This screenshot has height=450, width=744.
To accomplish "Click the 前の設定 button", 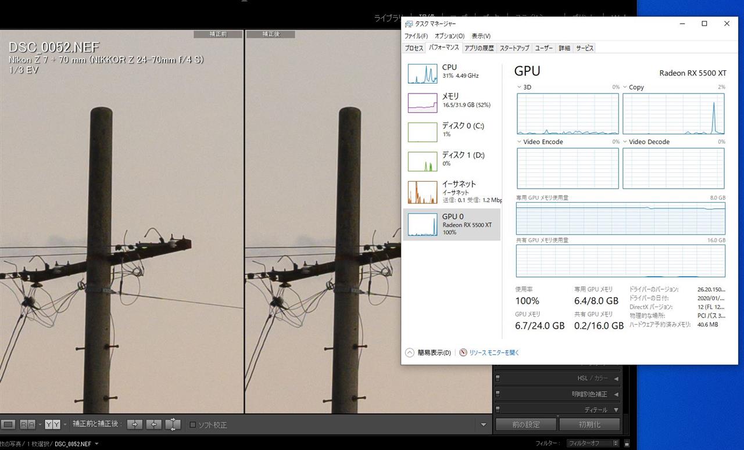I will tap(525, 424).
